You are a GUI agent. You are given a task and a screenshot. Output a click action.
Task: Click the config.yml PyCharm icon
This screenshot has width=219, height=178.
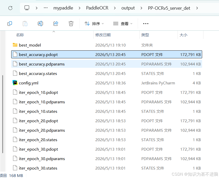click(x=15, y=83)
